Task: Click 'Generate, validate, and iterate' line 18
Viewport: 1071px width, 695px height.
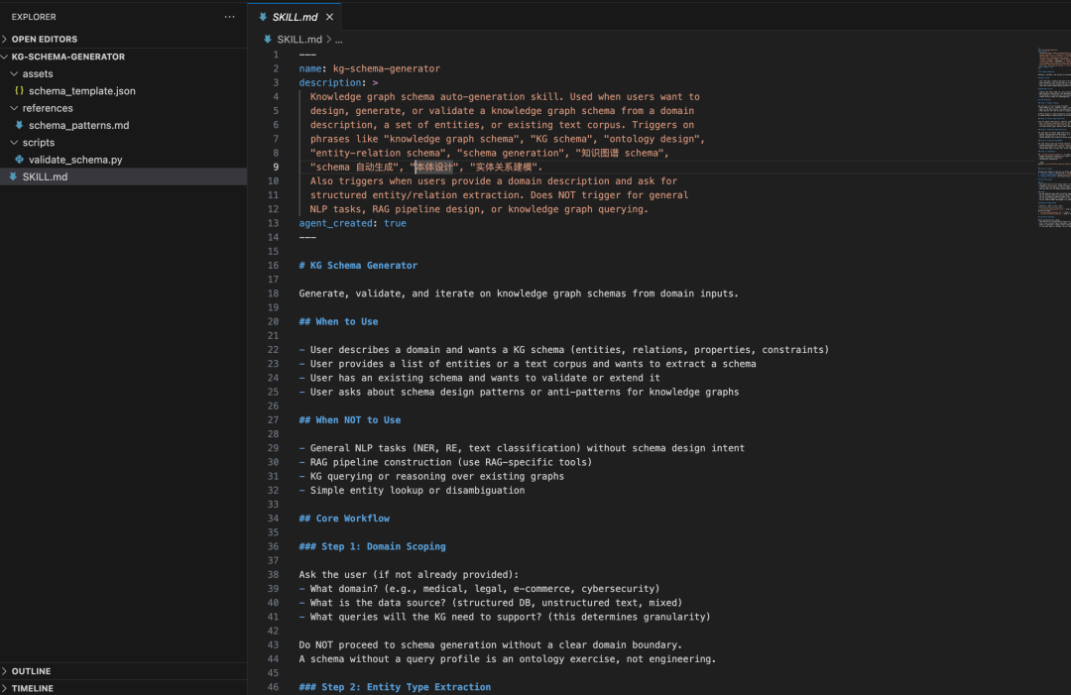Action: click(519, 293)
